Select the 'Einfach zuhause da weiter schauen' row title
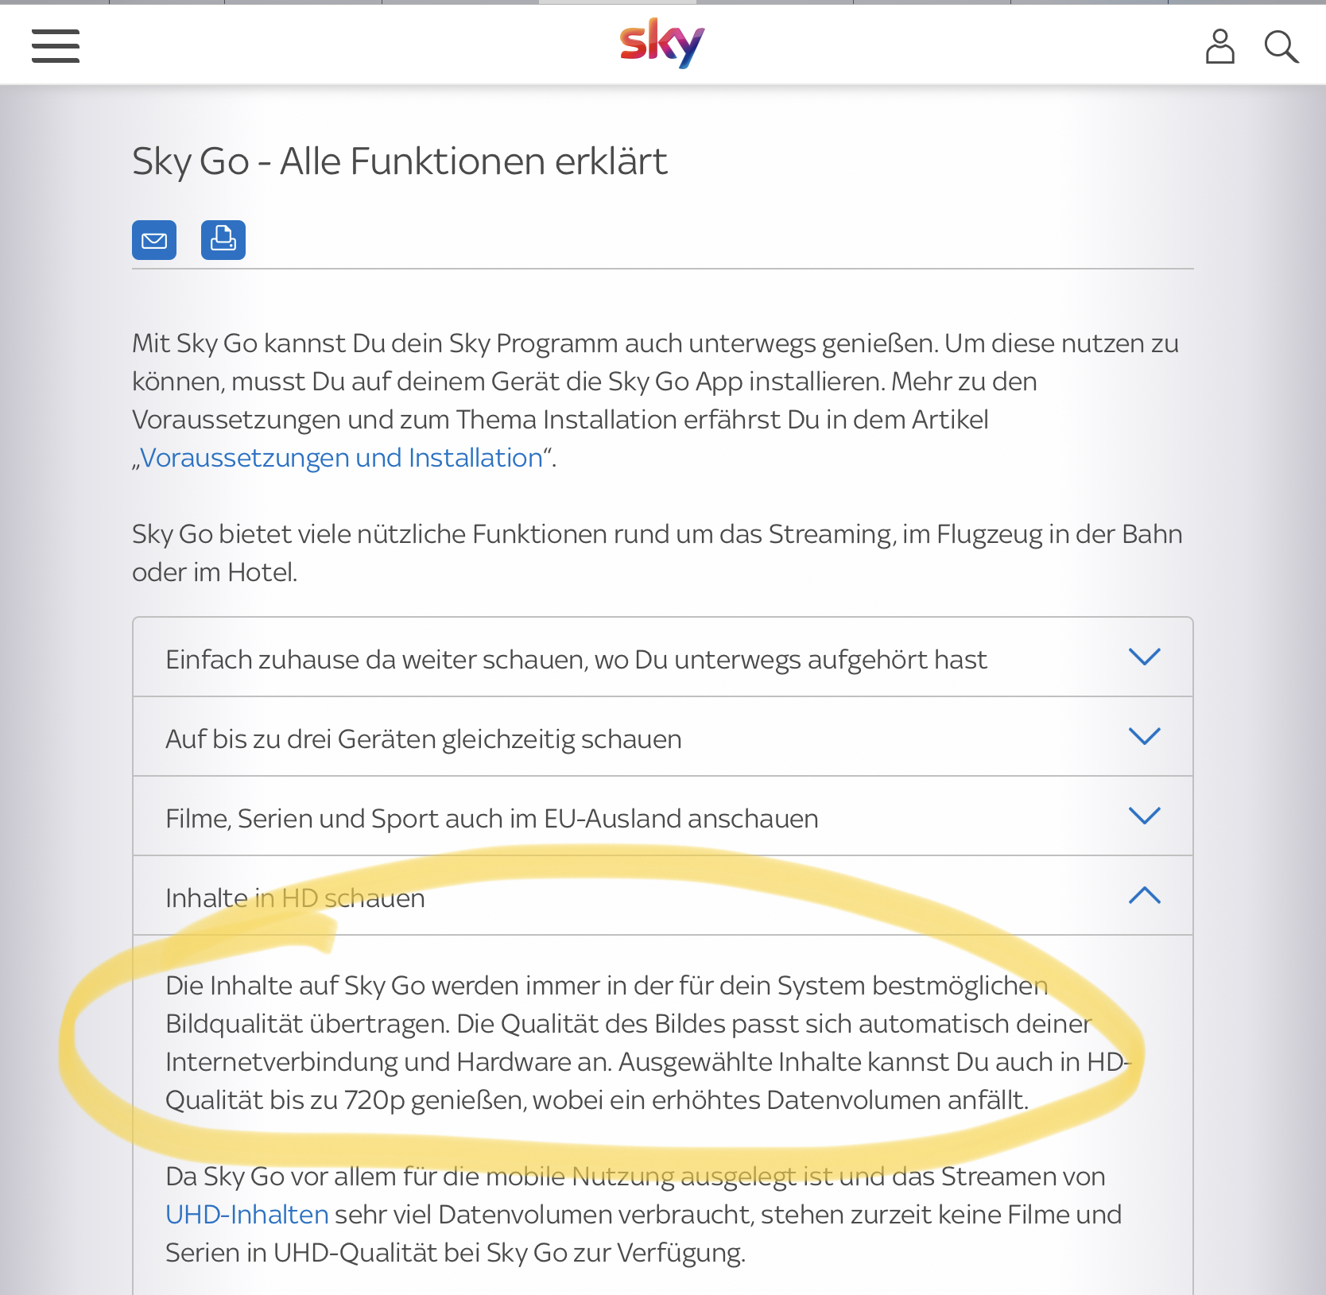Viewport: 1326px width, 1295px height. click(x=576, y=660)
